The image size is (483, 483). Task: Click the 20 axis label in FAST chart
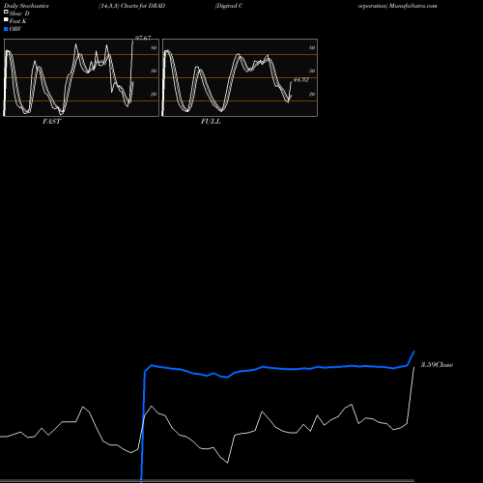coord(154,95)
